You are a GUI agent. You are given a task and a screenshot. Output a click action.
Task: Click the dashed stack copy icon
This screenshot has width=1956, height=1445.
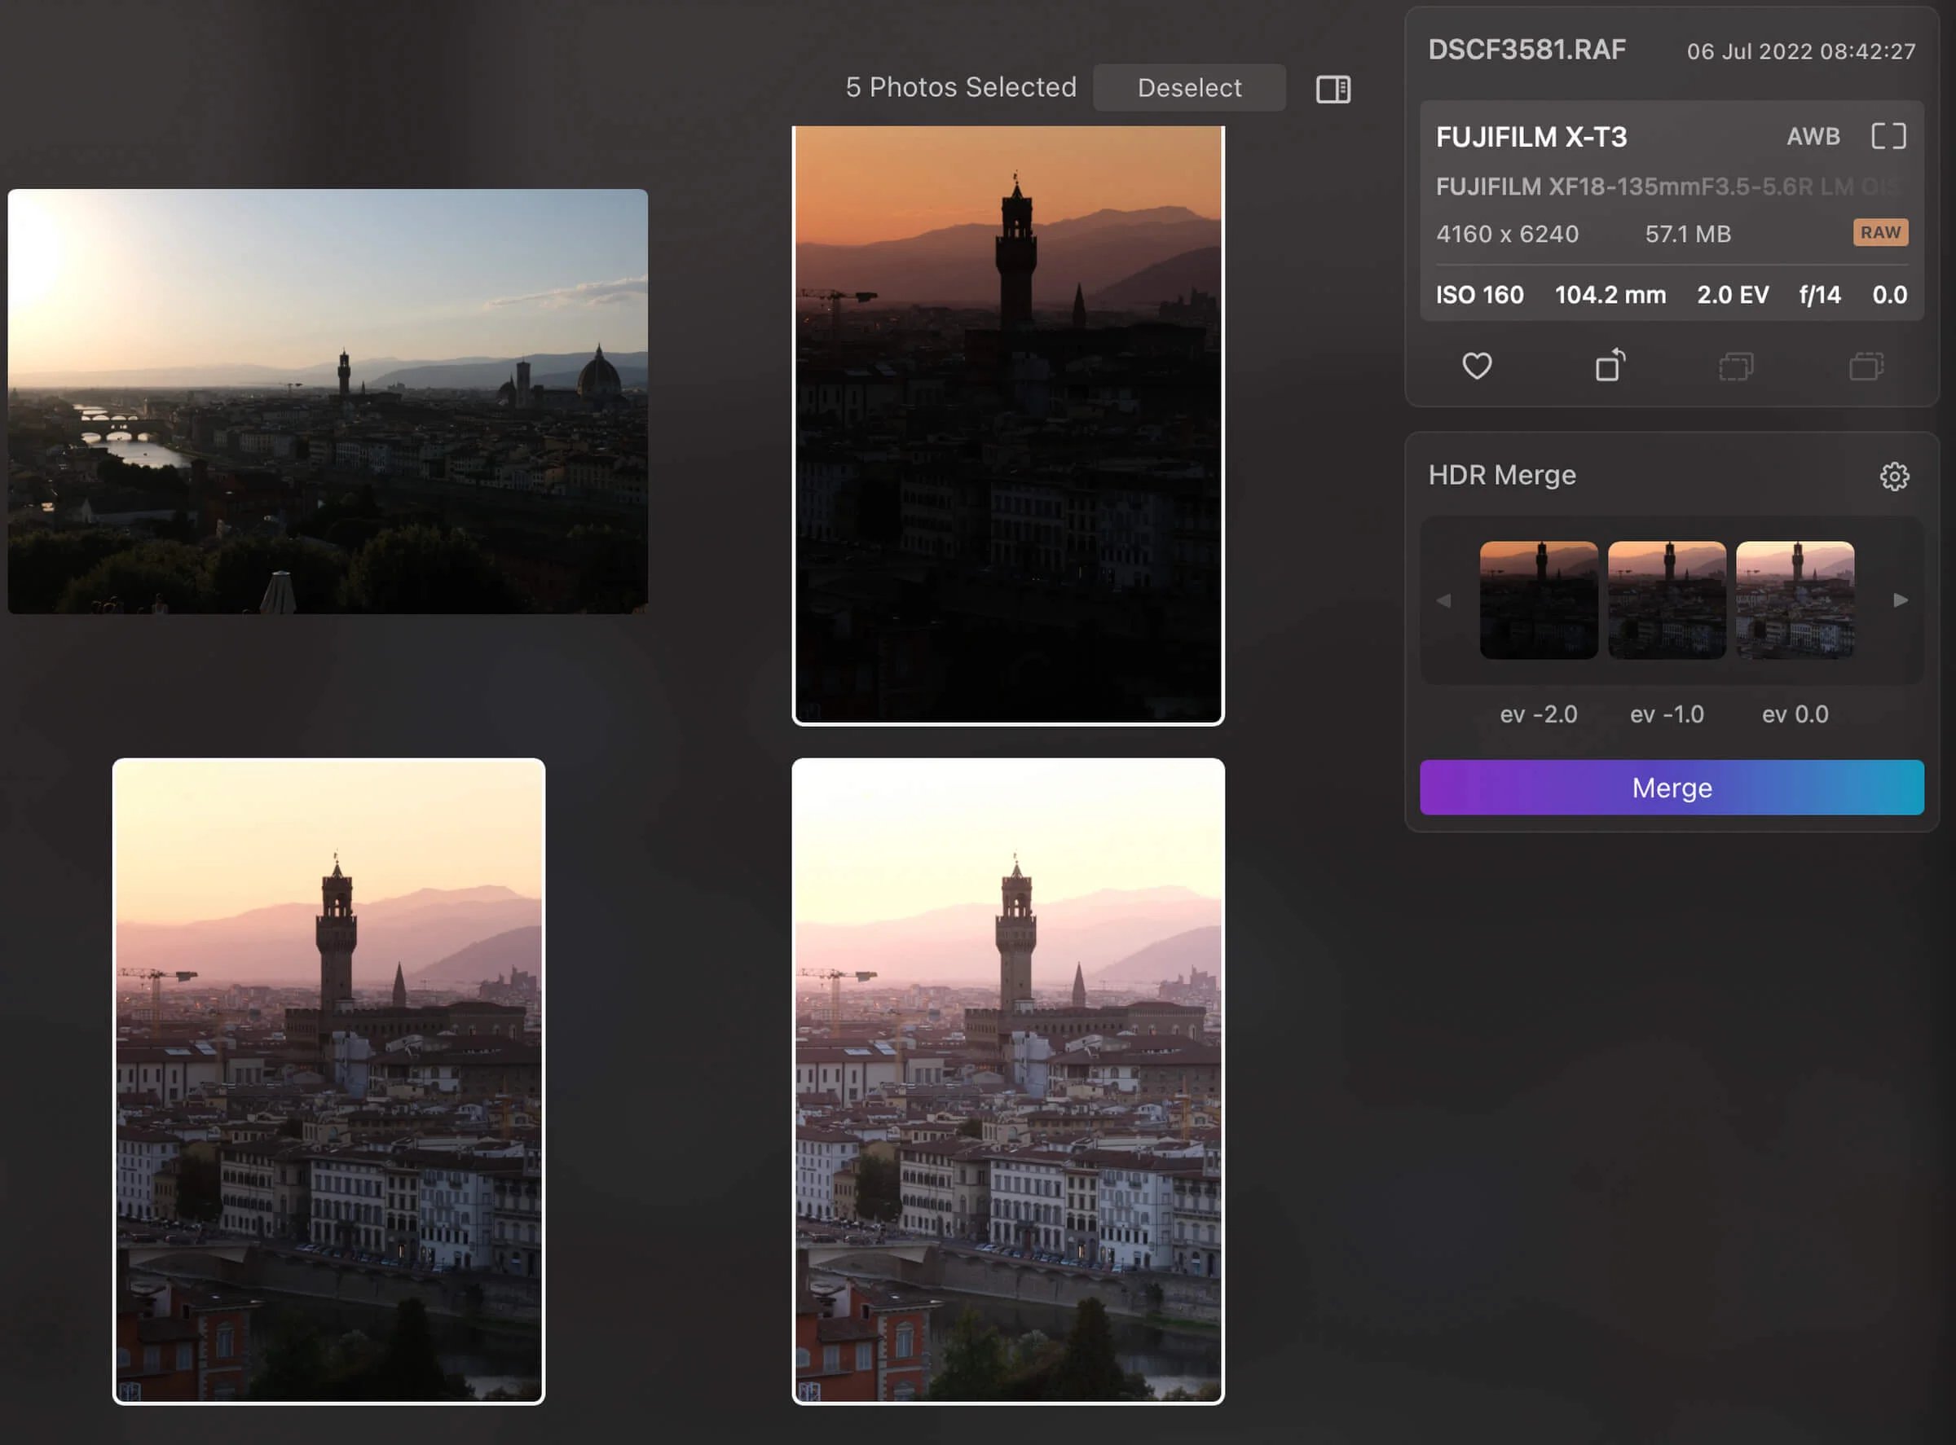click(x=1735, y=366)
